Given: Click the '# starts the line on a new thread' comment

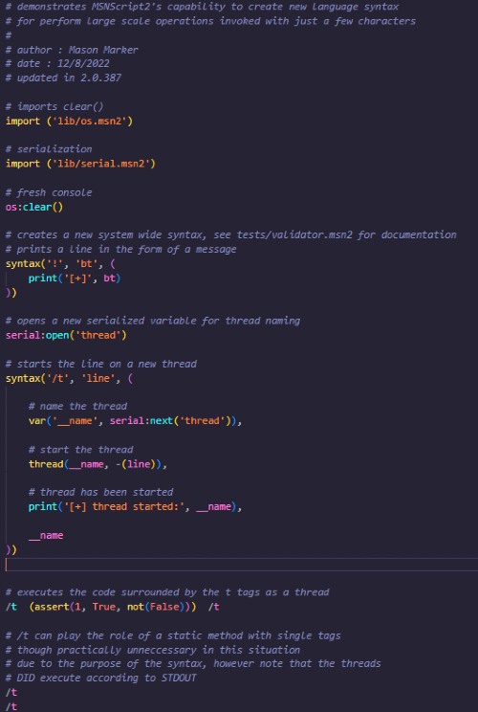Looking at the screenshot, I should point(100,364).
